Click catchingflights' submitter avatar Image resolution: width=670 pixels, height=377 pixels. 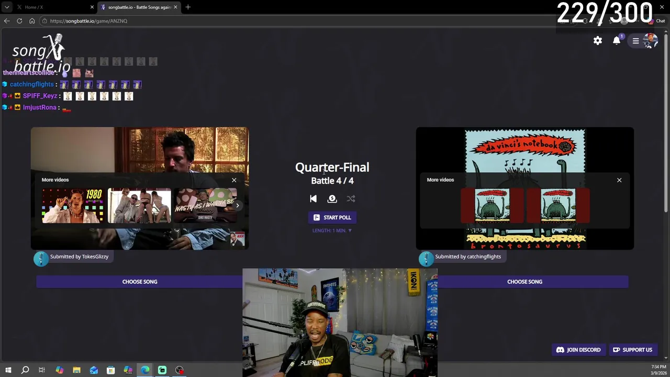[x=426, y=259]
